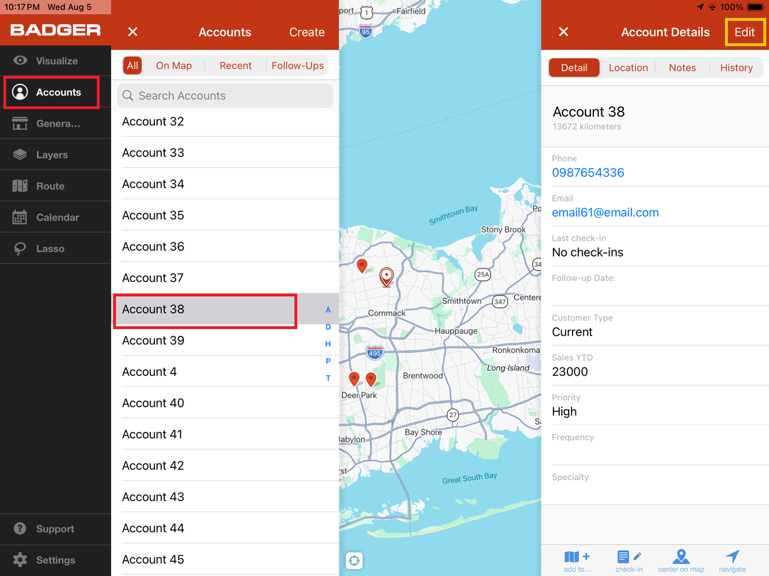The height and width of the screenshot is (576, 769).
Task: Recenter map with the location target button
Action: click(354, 560)
